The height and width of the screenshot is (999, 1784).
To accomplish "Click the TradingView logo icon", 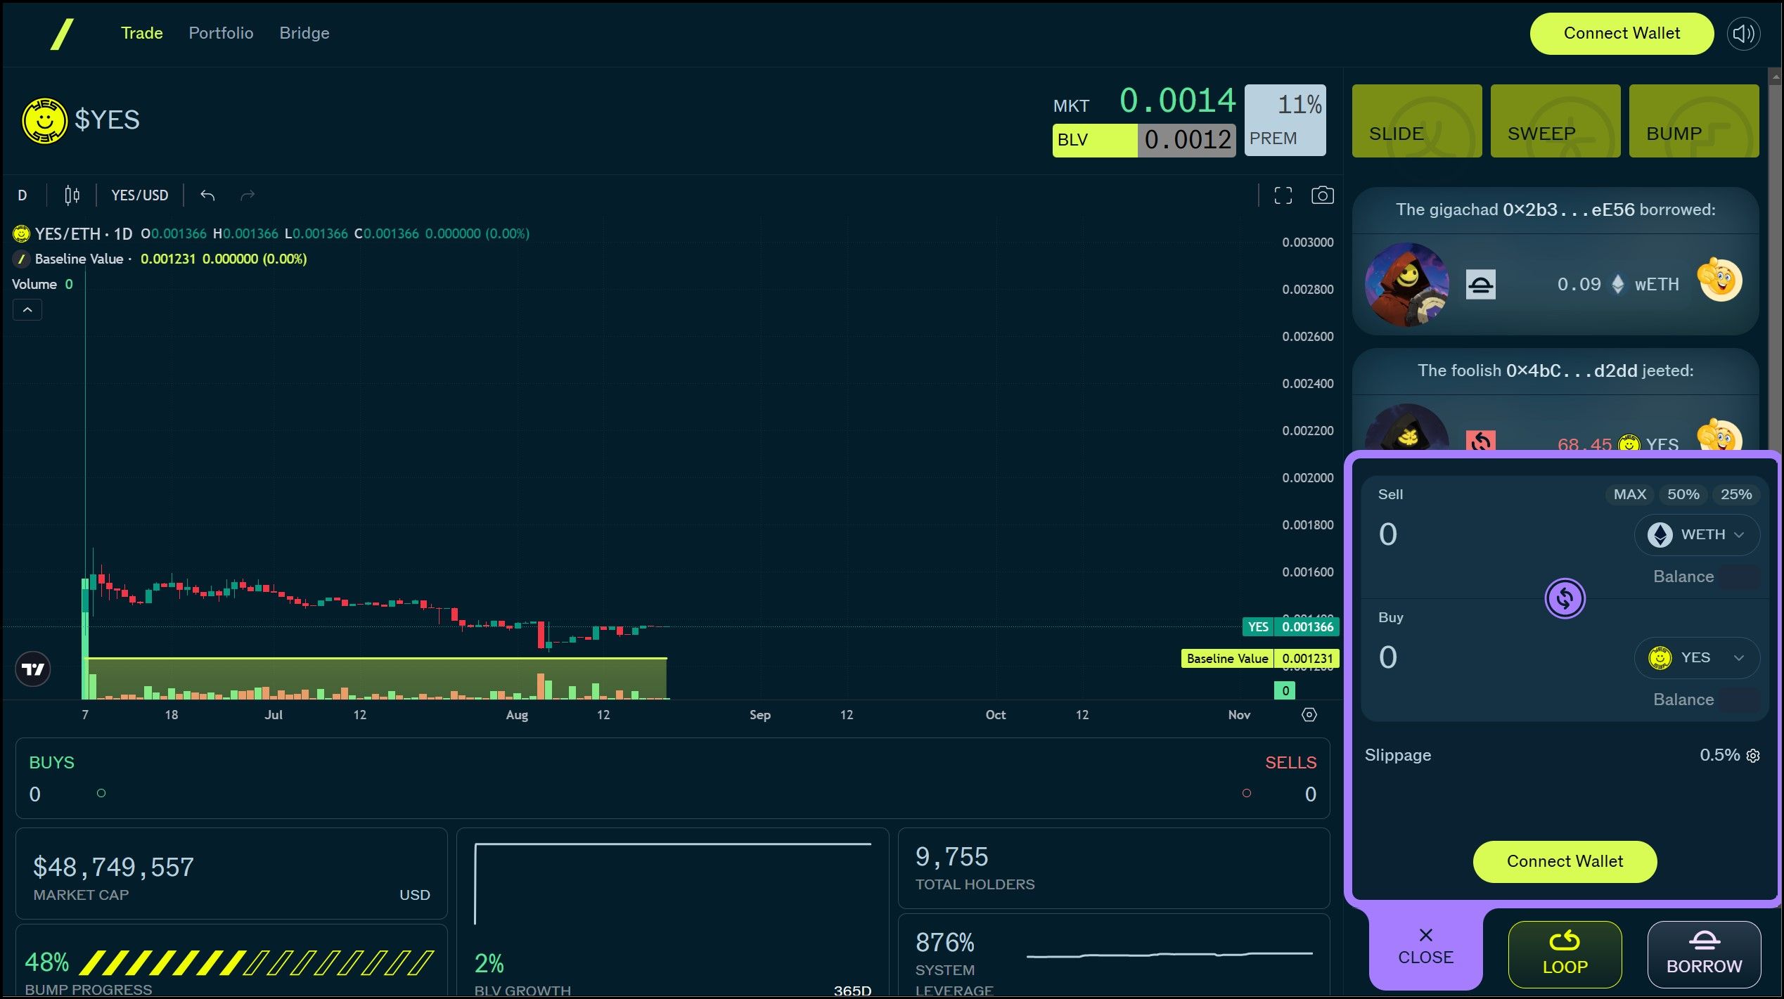I will (33, 669).
